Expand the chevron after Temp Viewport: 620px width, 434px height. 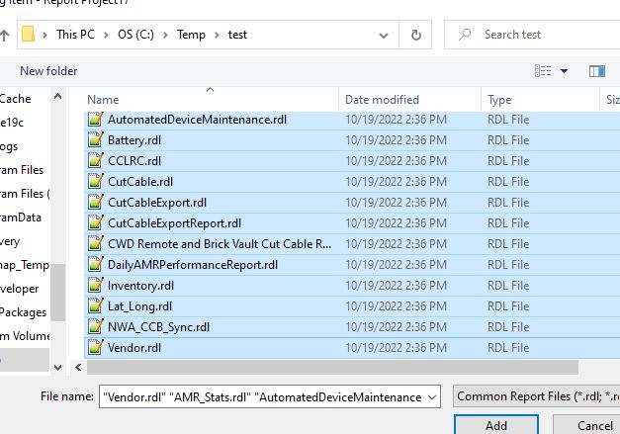pos(217,36)
